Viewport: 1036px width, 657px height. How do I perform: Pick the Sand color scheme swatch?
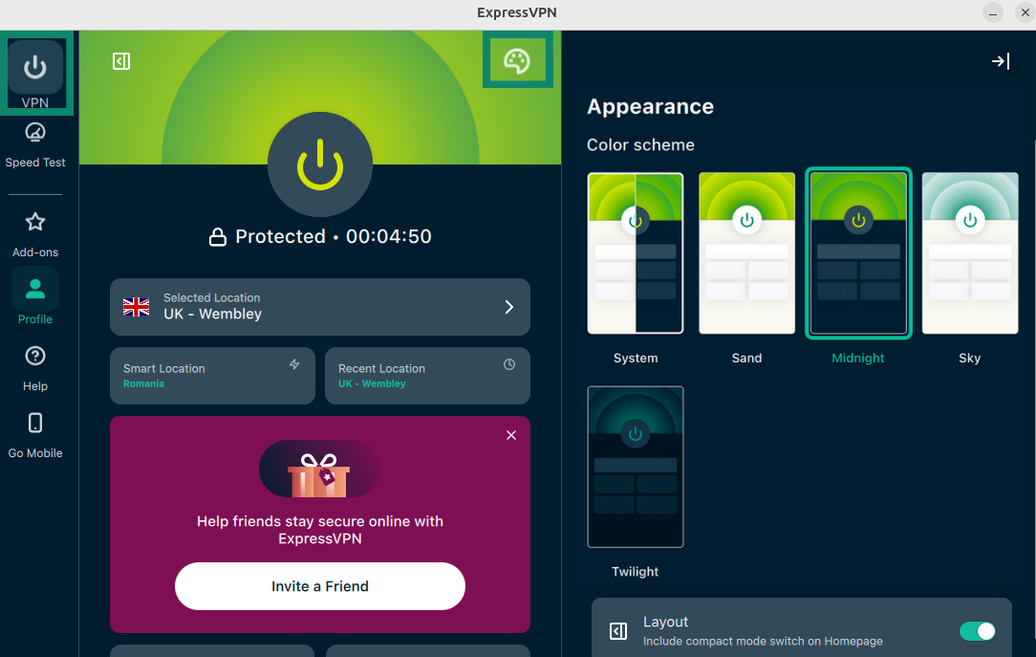746,253
